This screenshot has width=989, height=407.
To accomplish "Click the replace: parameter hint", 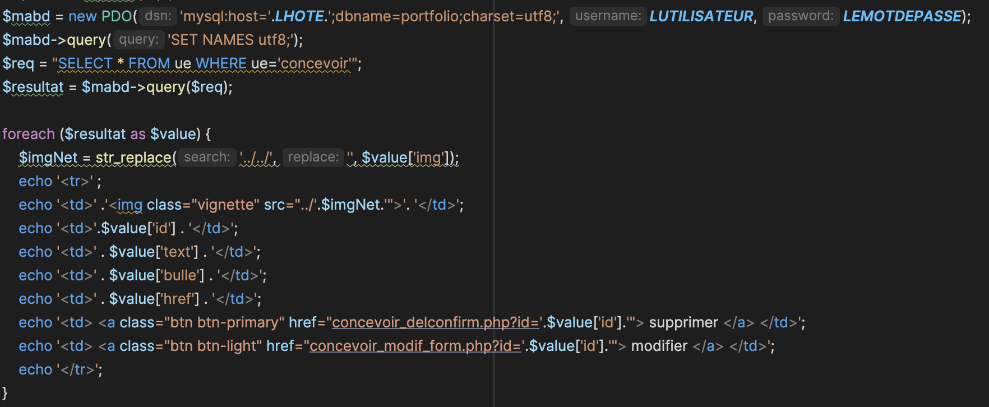I will pyautogui.click(x=313, y=158).
